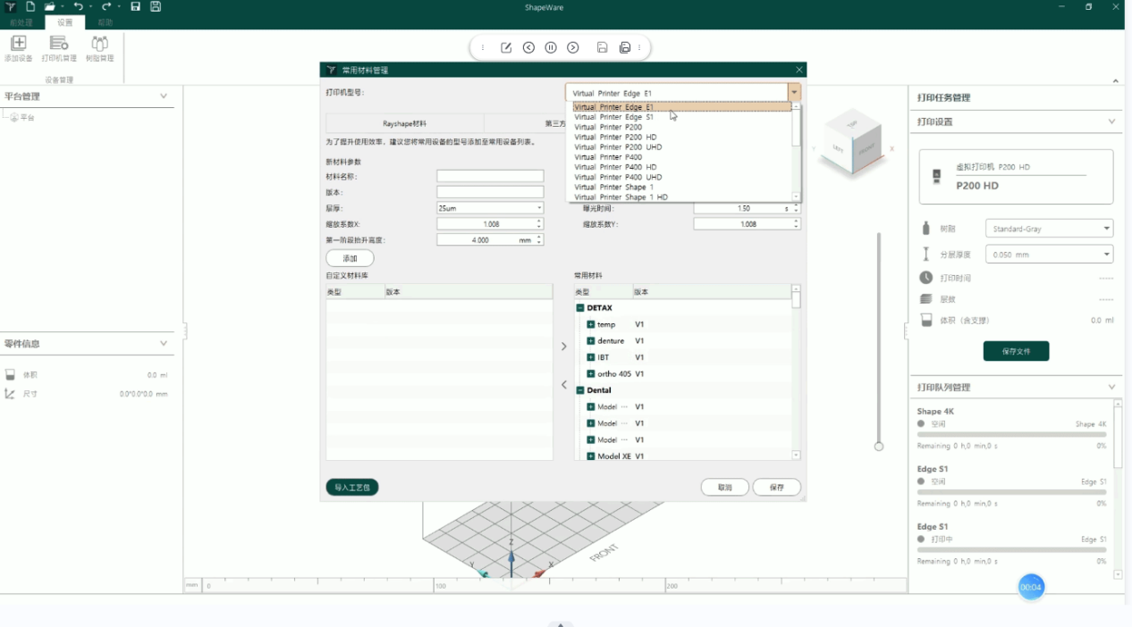The image size is (1132, 627).
Task: Open the 层厚 25um layer thickness dropdown
Action: tap(490, 208)
